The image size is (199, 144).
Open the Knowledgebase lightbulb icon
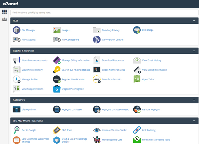tap(57, 70)
